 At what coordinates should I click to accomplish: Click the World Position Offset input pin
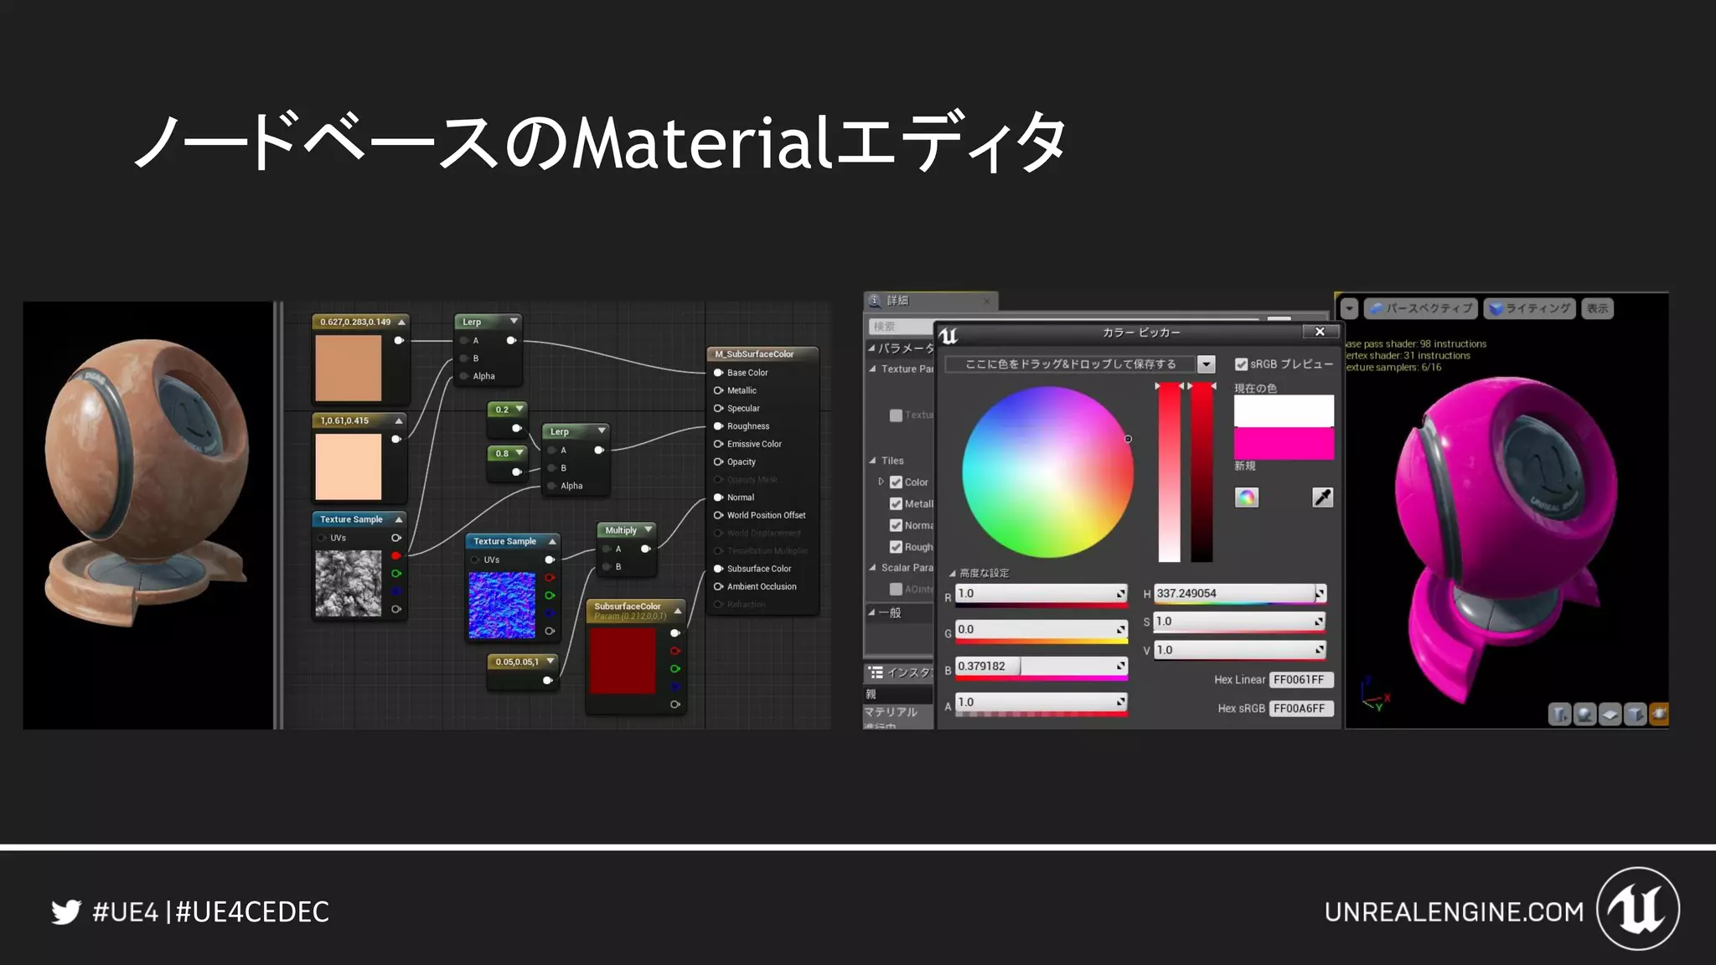tap(718, 515)
